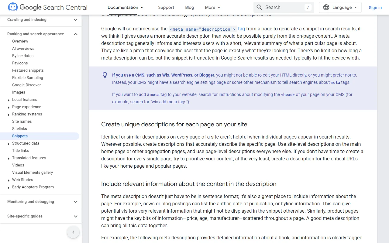Open Title links in the sidebar
The height and width of the screenshot is (243, 389).
(x=20, y=151)
